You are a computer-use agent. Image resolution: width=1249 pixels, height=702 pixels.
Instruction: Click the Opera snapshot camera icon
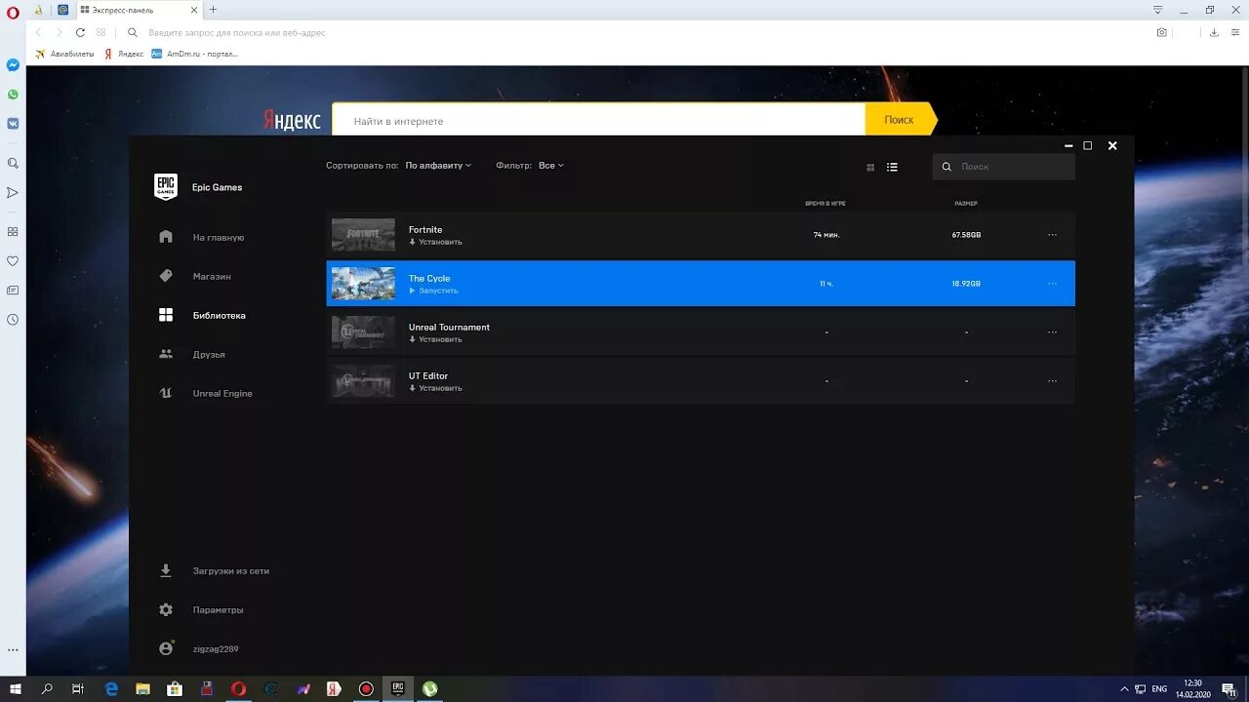tap(1162, 32)
